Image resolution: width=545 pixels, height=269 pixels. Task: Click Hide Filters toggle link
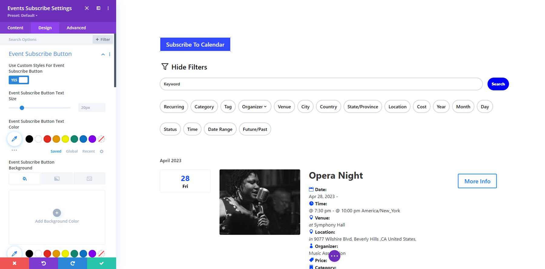pyautogui.click(x=184, y=67)
